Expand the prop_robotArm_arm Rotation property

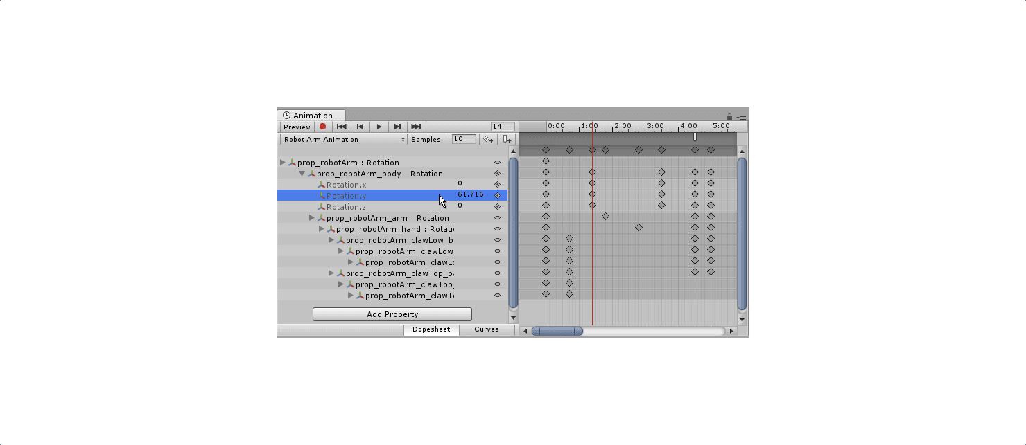pos(312,217)
